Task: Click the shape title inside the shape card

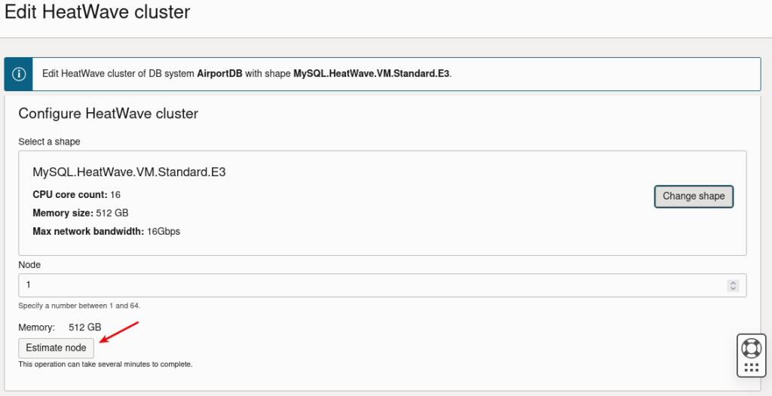Action: 129,172
